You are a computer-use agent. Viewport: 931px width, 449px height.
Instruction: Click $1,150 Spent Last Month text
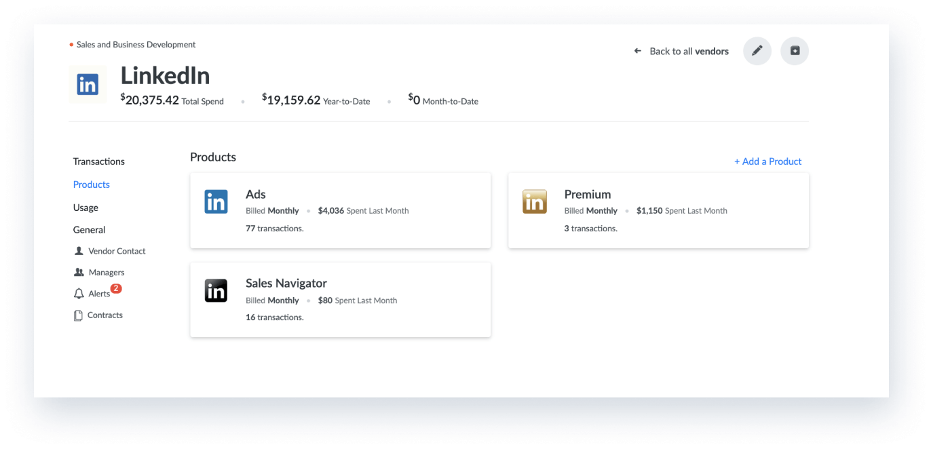pyautogui.click(x=682, y=211)
